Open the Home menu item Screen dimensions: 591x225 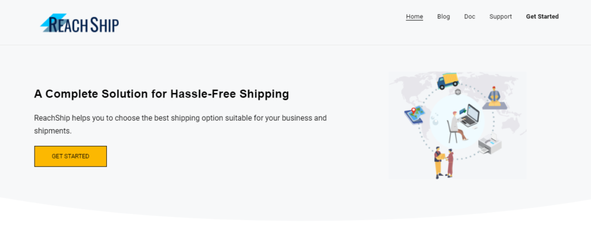[414, 17]
